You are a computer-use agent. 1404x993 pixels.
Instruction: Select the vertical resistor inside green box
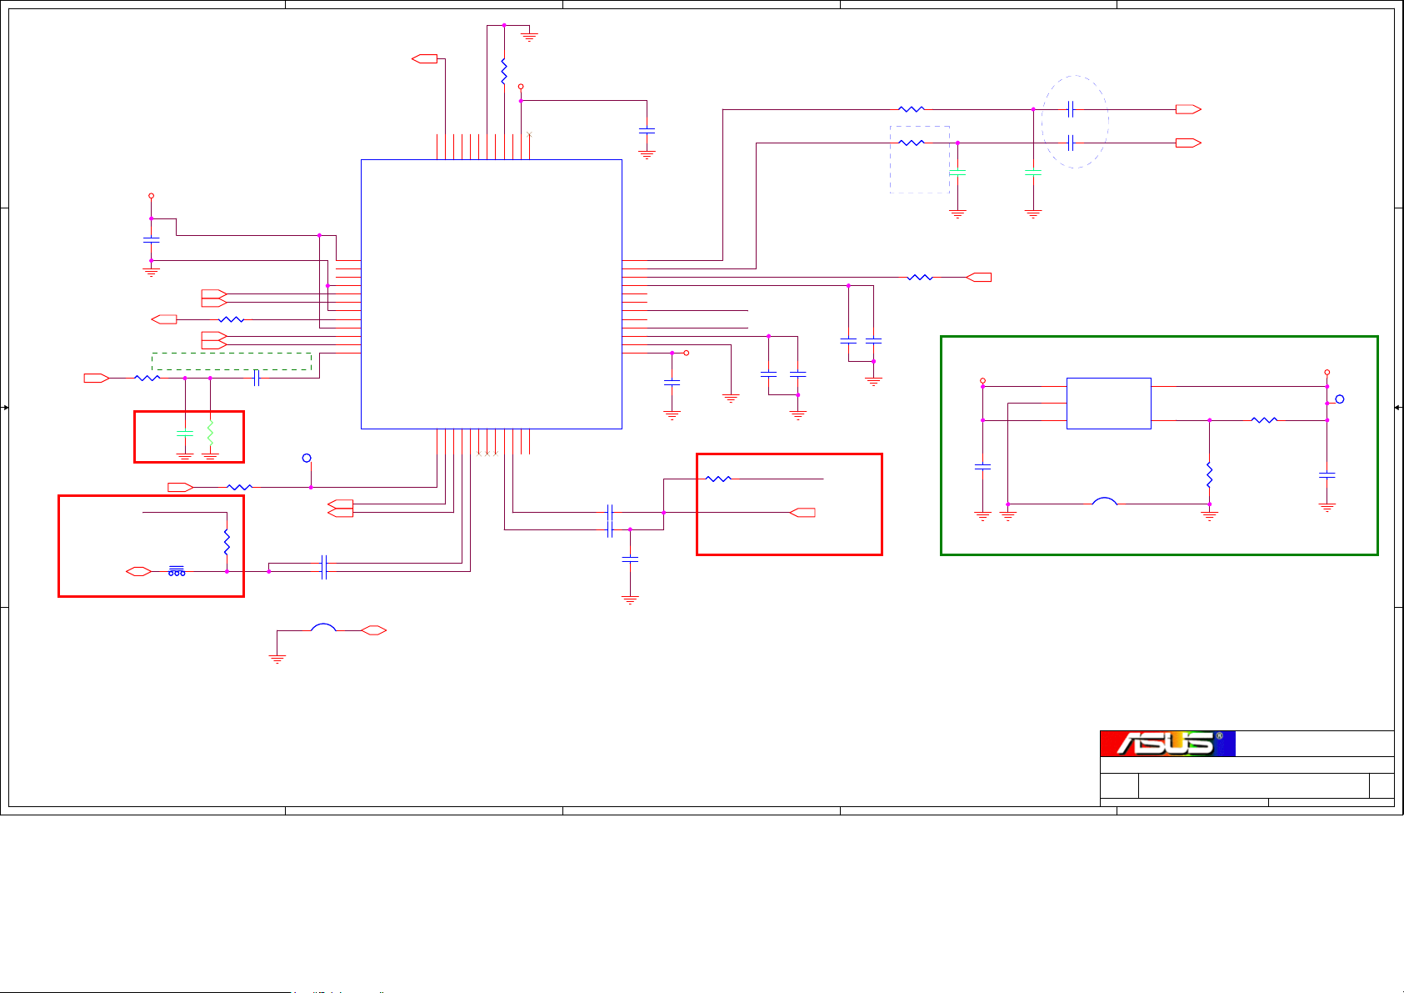[1209, 474]
